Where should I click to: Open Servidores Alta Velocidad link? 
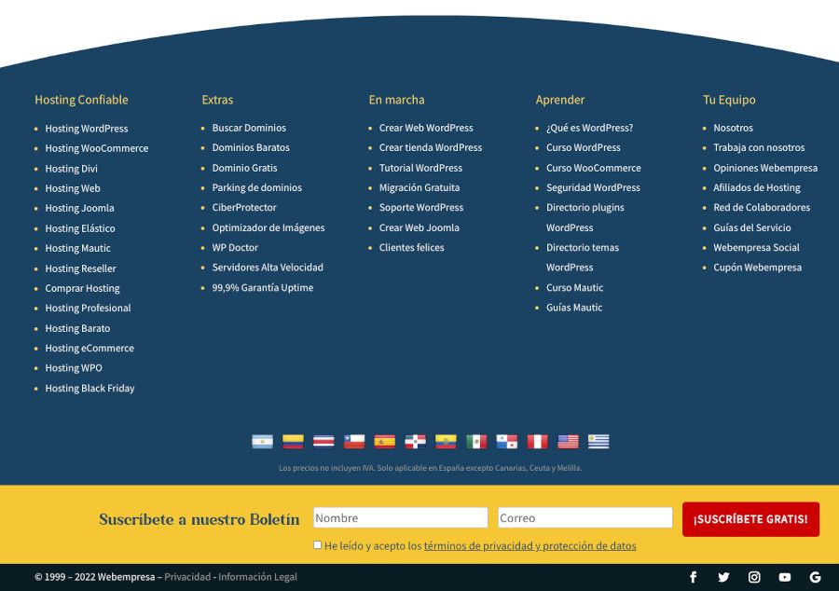pyautogui.click(x=268, y=268)
